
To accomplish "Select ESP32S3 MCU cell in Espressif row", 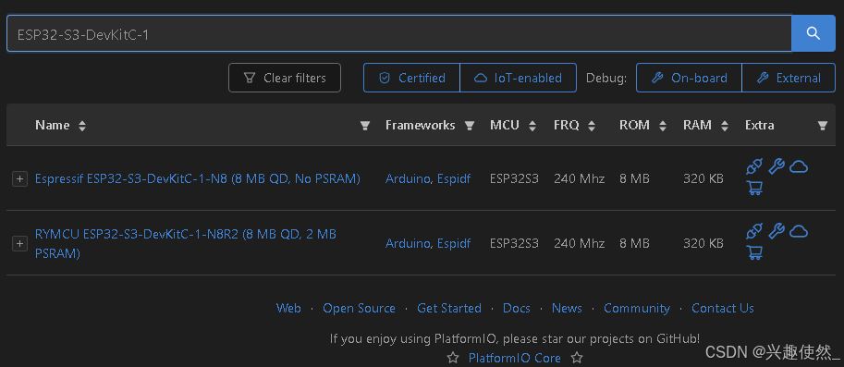I will click(514, 178).
